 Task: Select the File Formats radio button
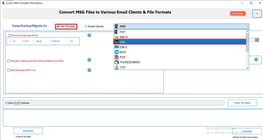58,26
